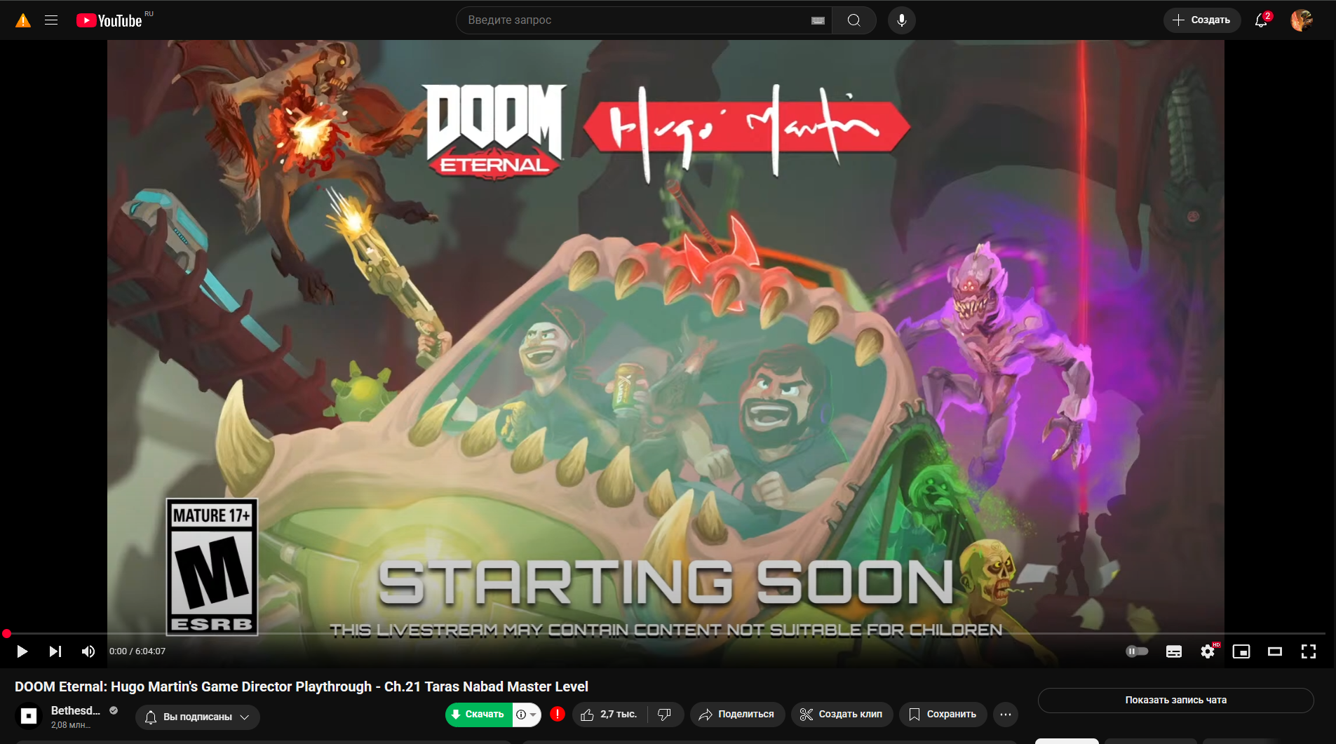Image resolution: width=1336 pixels, height=744 pixels.
Task: Open the download info dropdown arrow
Action: (x=527, y=715)
